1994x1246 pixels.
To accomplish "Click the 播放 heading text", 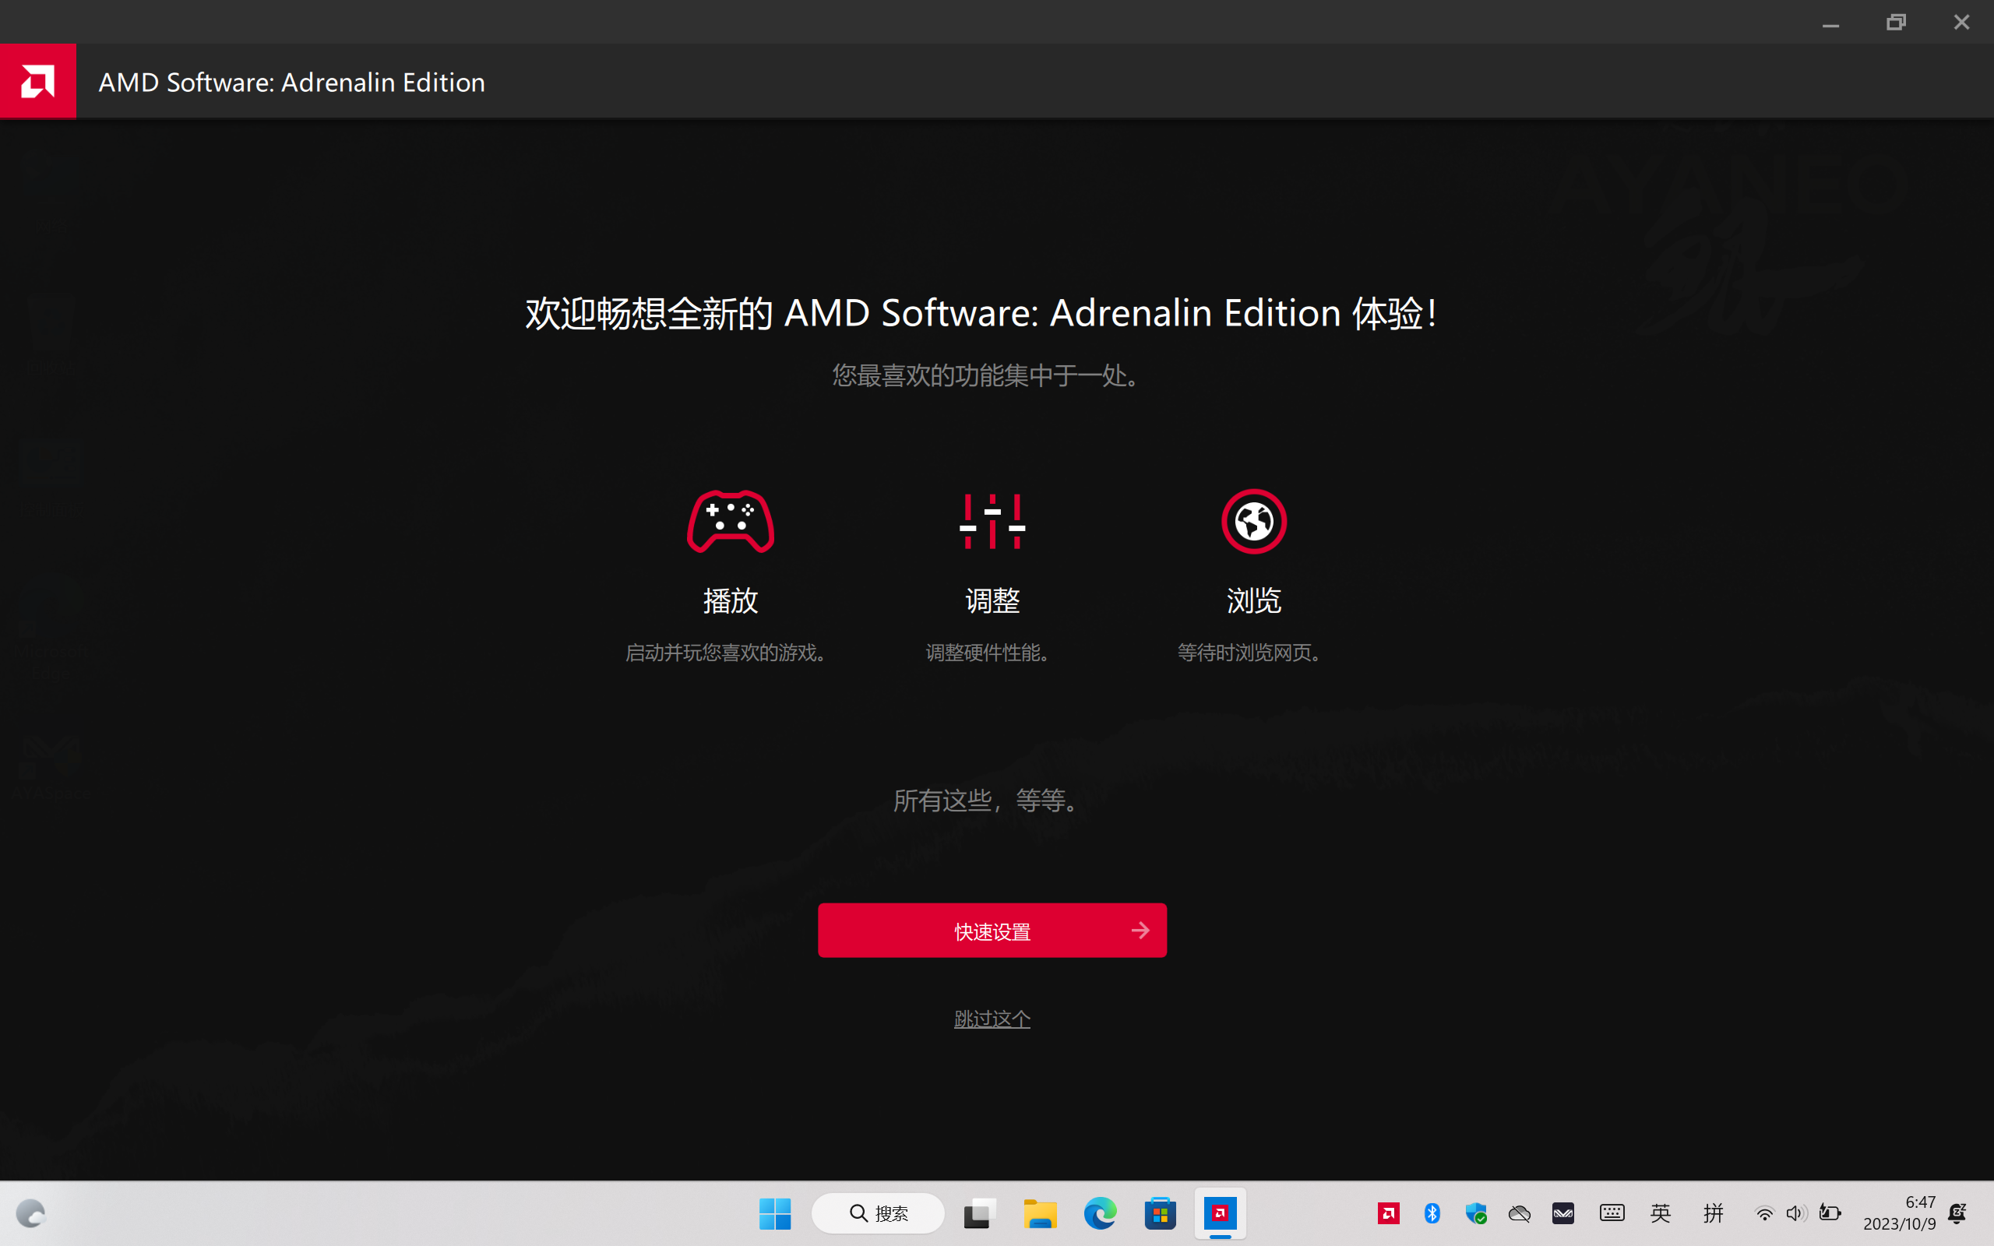I will (x=730, y=600).
